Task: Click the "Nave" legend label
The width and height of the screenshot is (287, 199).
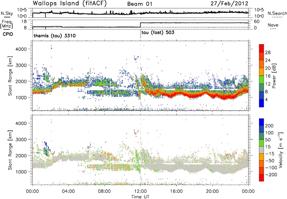Action: [273, 25]
